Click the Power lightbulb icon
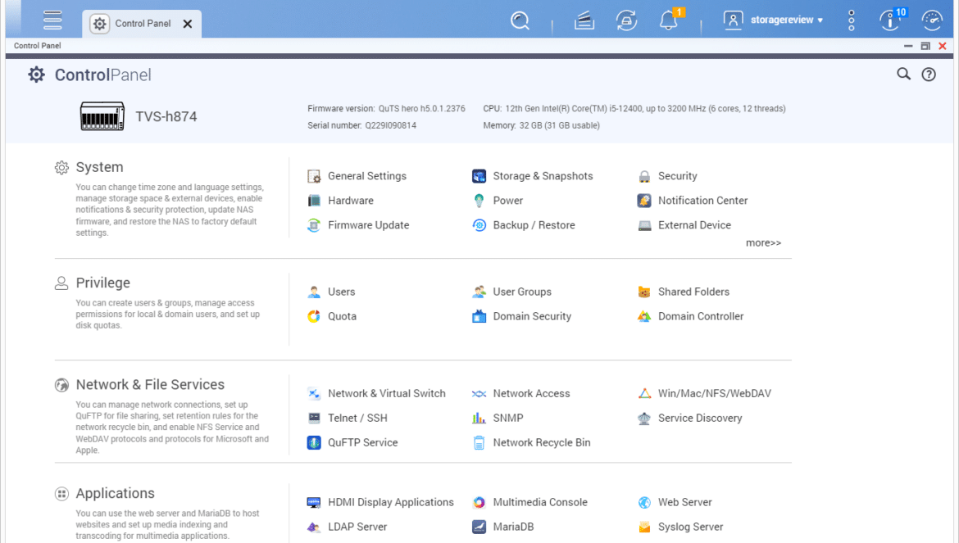This screenshot has height=543, width=959. [479, 201]
